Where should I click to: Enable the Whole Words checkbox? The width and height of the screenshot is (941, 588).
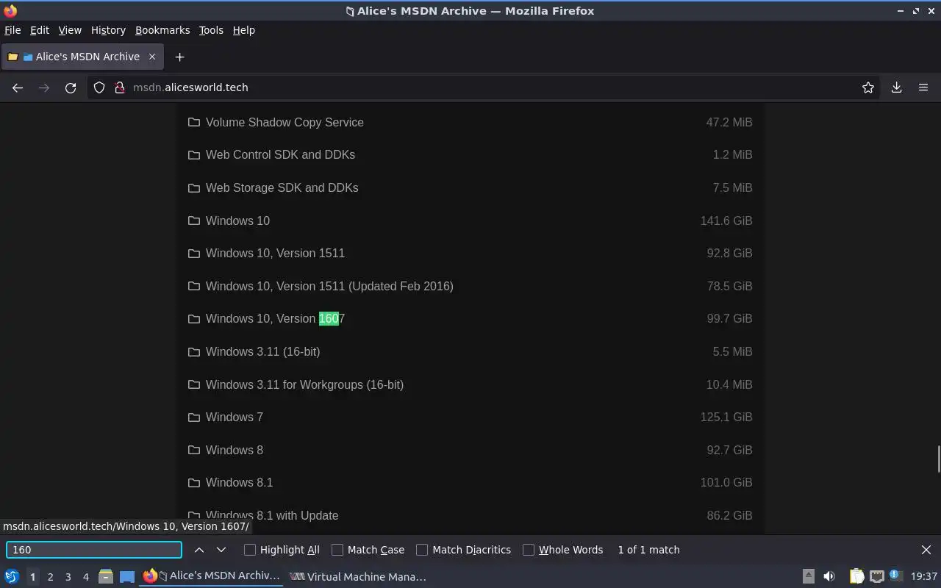[529, 550]
